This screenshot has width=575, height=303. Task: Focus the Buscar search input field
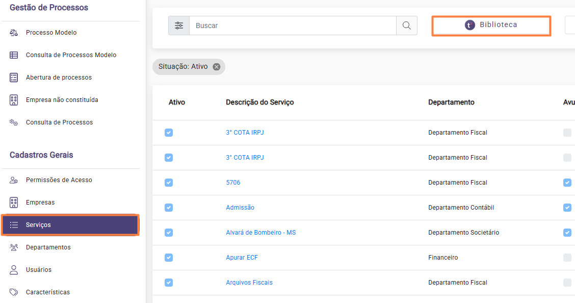tap(293, 26)
